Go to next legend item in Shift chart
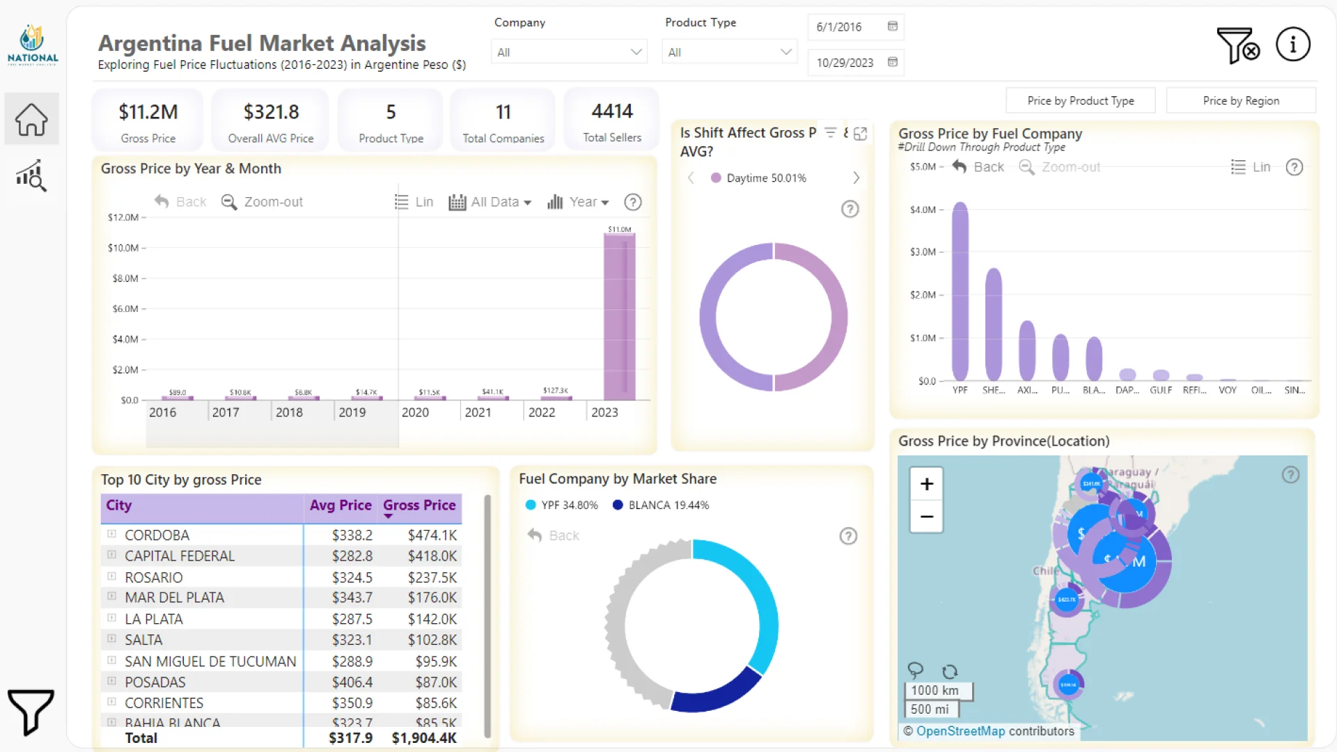 pyautogui.click(x=856, y=178)
